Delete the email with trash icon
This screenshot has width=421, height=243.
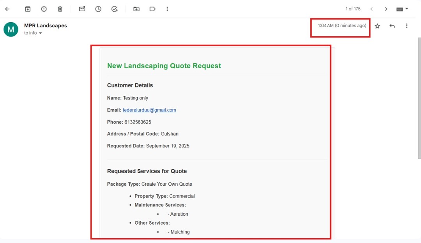click(x=60, y=9)
